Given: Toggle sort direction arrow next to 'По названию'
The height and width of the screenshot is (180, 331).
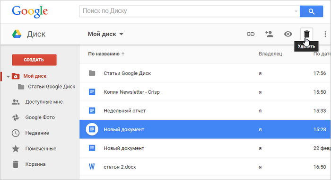Looking at the screenshot, I should click(x=123, y=54).
